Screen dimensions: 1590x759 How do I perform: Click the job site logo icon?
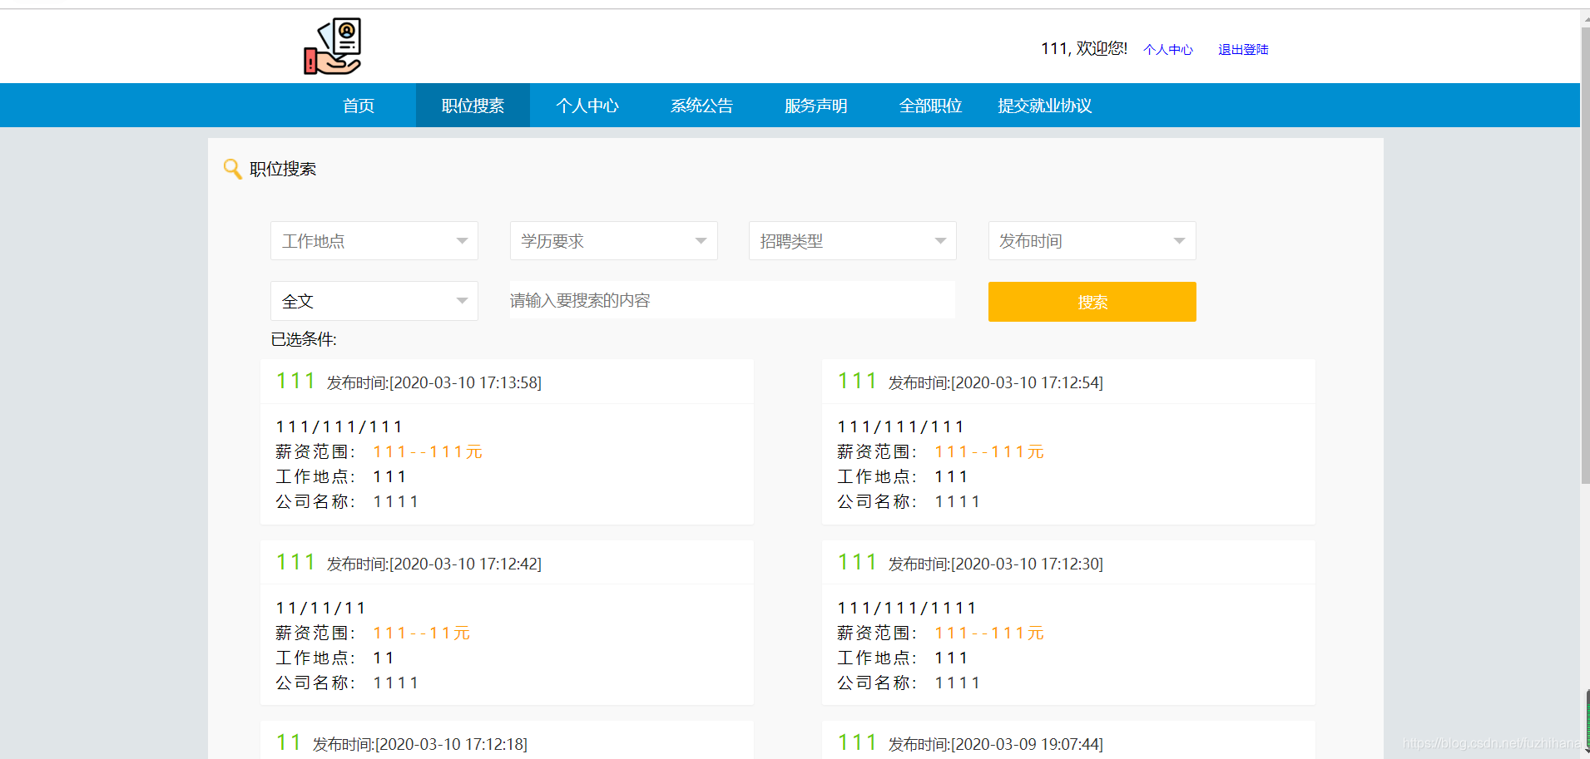333,47
